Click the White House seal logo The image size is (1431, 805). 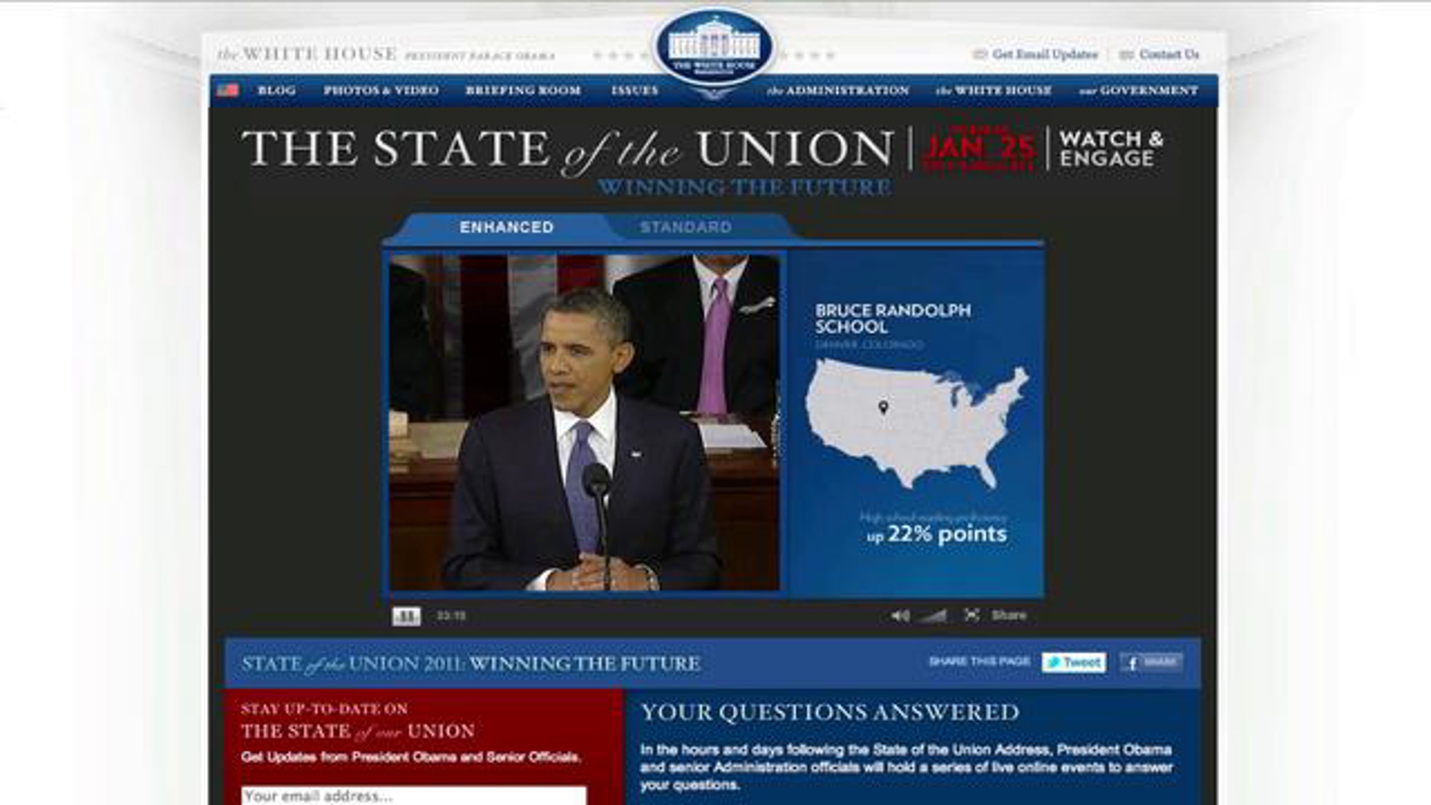pyautogui.click(x=714, y=49)
